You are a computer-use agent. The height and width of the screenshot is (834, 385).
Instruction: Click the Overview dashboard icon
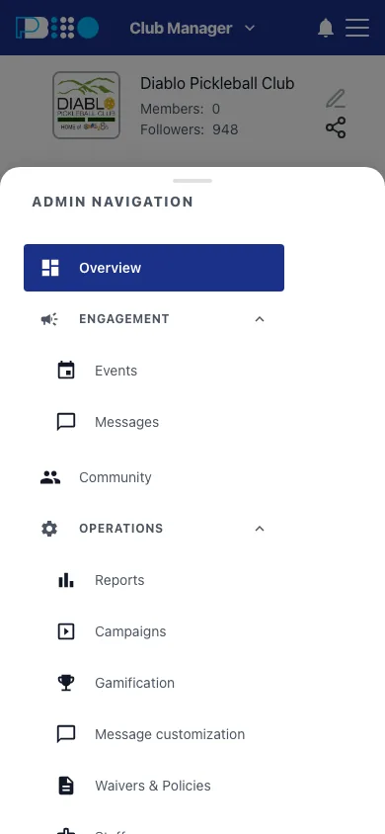pyautogui.click(x=50, y=268)
